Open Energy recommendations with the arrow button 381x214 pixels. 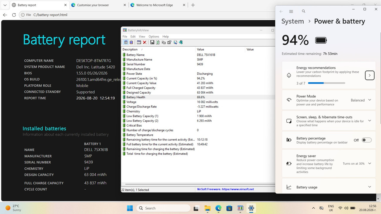tap(370, 75)
